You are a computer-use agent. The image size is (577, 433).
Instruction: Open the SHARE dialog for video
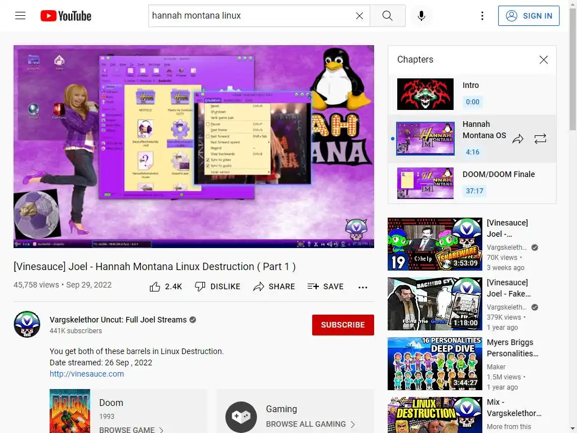[x=274, y=287]
